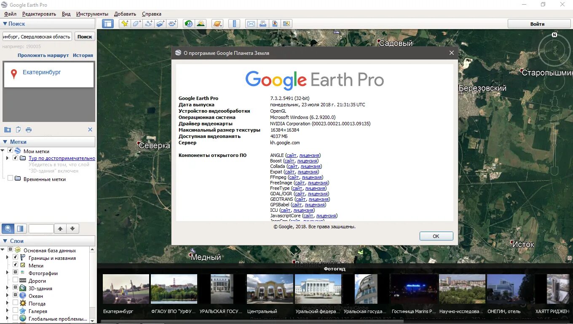Collapse the Слои panel header
Image resolution: width=573 pixels, height=324 pixels.
tap(5, 241)
